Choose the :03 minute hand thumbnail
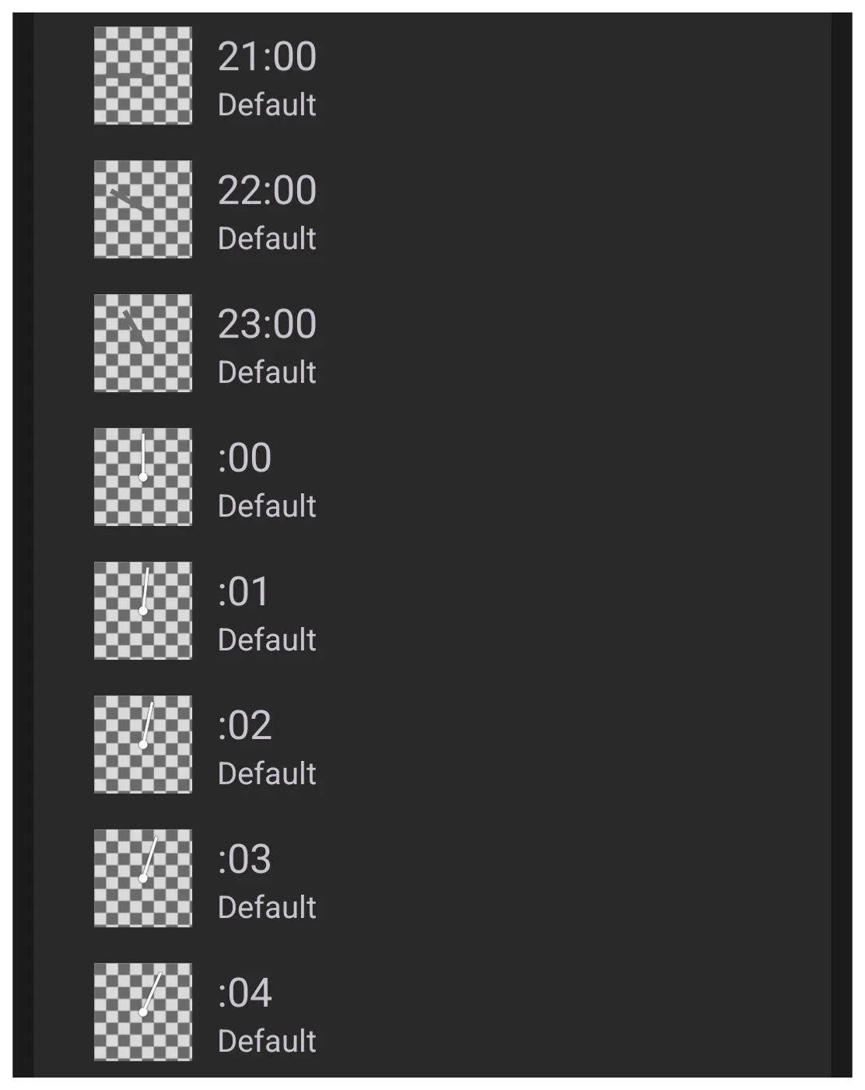The image size is (865, 1090). point(143,878)
